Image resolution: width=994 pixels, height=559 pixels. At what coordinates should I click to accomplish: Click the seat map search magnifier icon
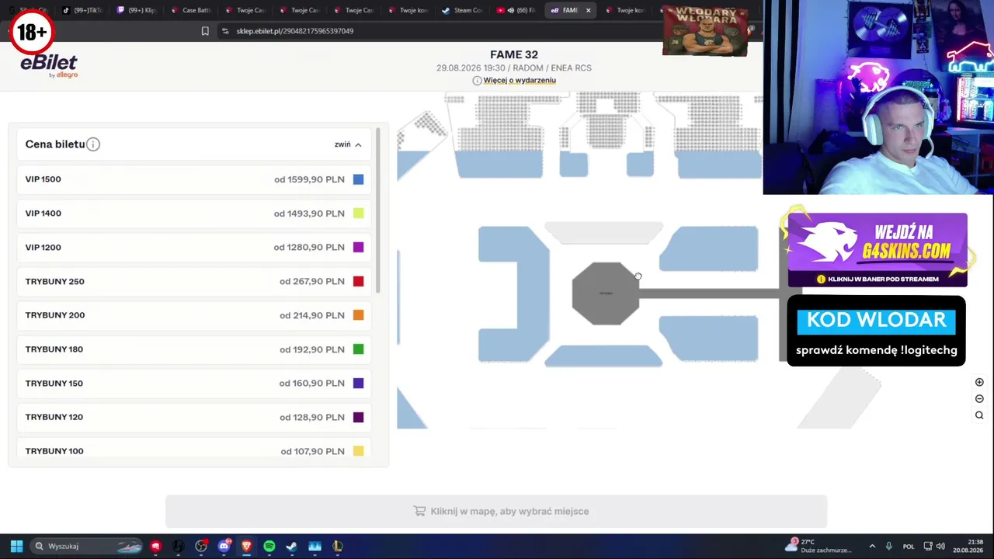click(x=979, y=415)
